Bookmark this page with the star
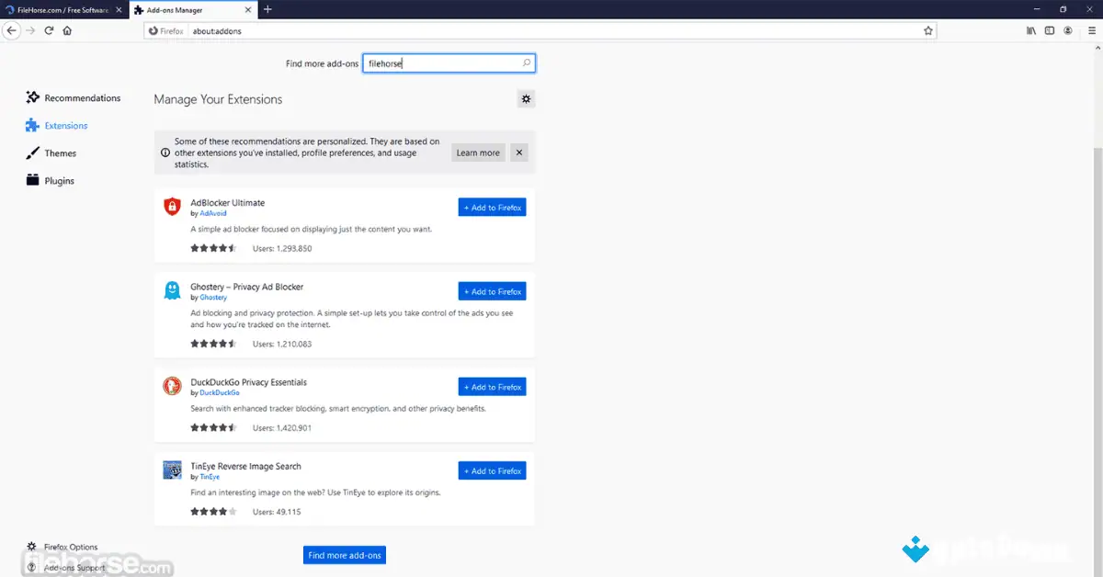Image resolution: width=1103 pixels, height=577 pixels. [x=927, y=30]
